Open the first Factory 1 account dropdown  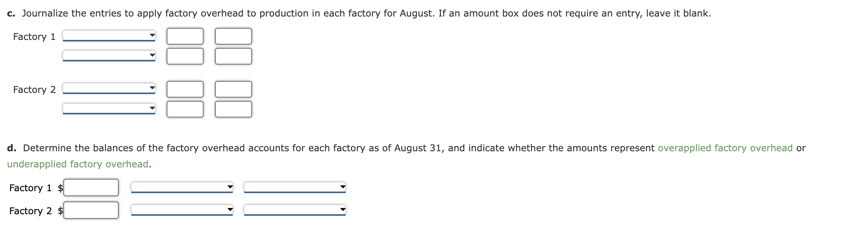point(109,36)
